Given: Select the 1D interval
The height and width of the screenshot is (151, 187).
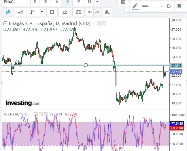Looking at the screenshot, I should click(x=67, y=2).
